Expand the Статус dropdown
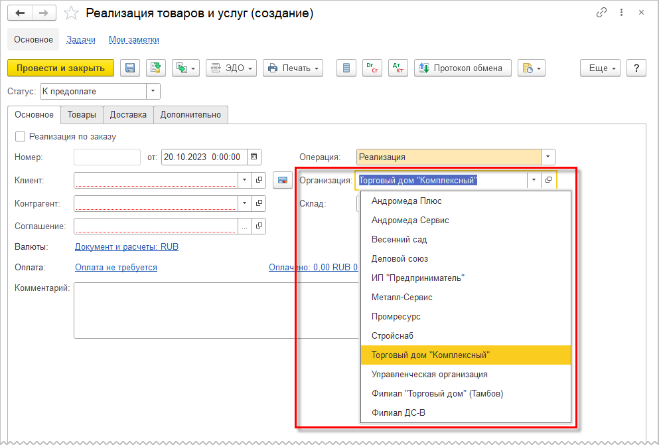Viewport: 659px width, 445px height. point(153,91)
